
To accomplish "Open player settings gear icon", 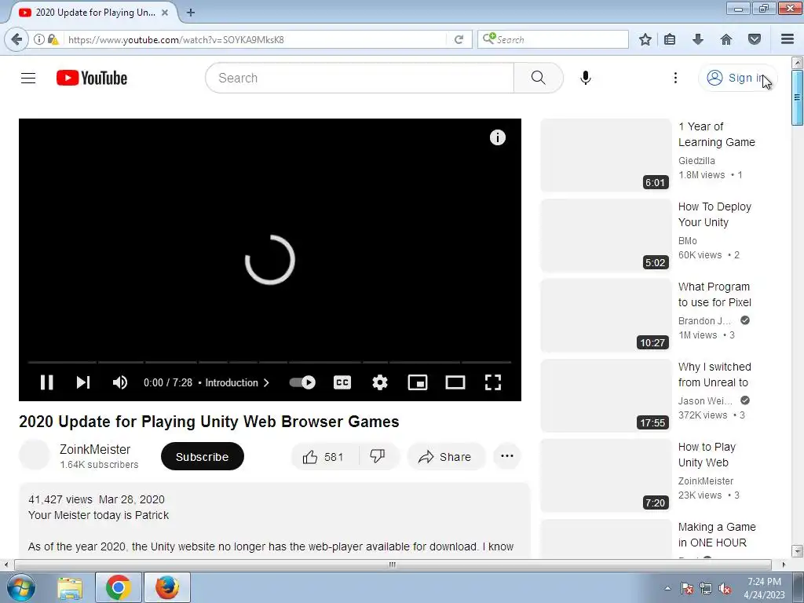I will click(x=380, y=382).
